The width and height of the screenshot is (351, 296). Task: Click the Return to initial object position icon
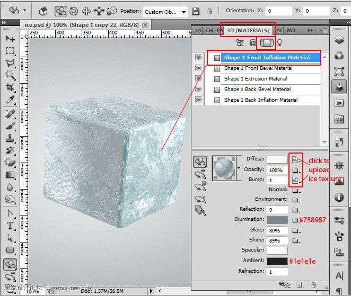[43, 11]
